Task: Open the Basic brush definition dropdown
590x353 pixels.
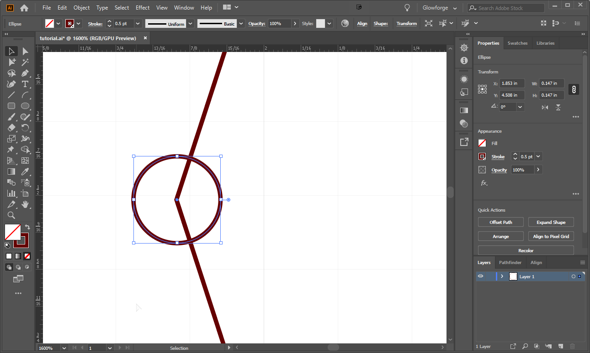Action: coord(241,23)
